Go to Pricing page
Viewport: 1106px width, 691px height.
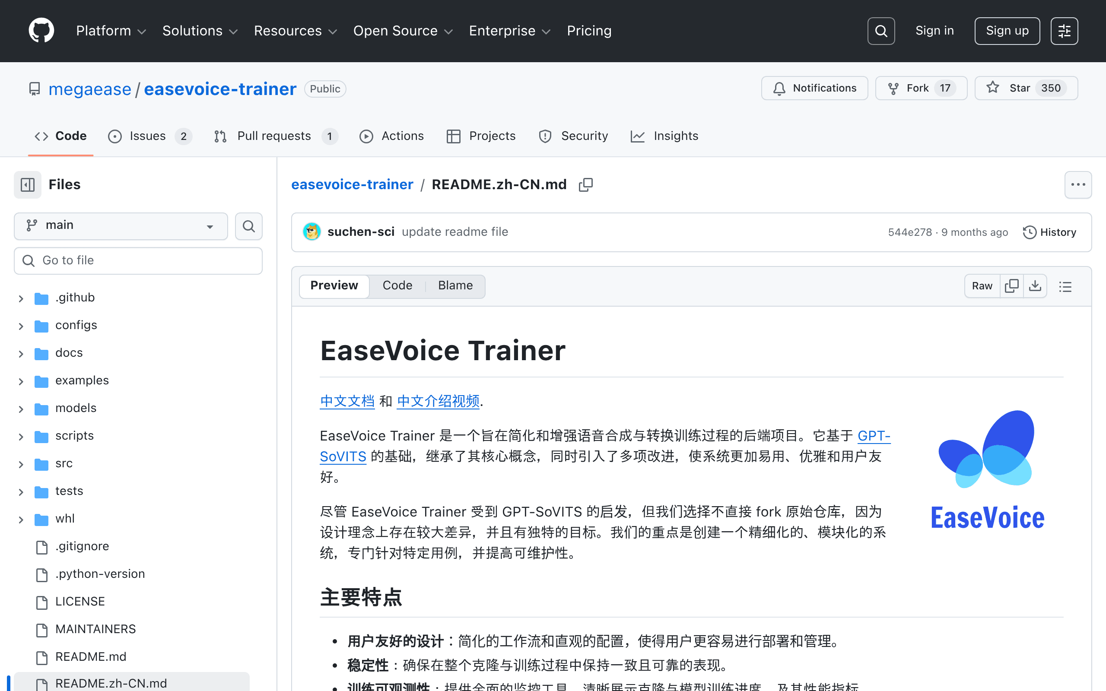589,31
